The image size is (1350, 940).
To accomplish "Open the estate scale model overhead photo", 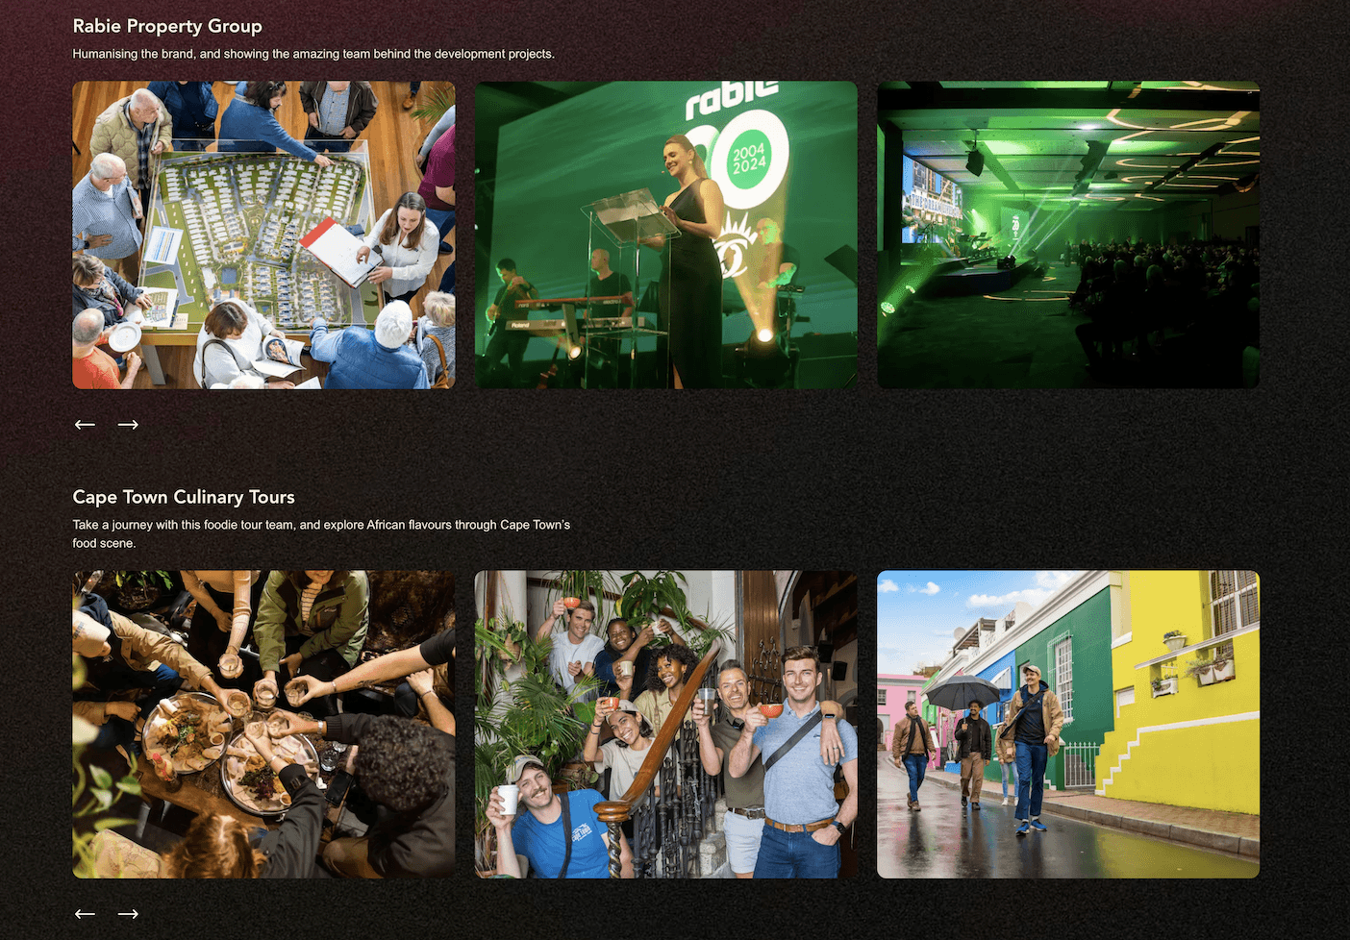I will [263, 235].
